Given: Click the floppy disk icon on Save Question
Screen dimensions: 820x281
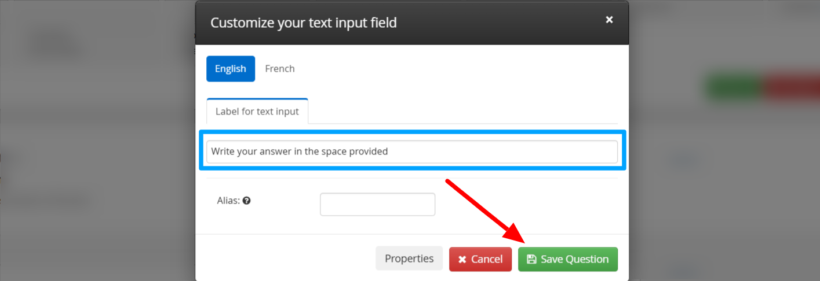Looking at the screenshot, I should point(531,259).
